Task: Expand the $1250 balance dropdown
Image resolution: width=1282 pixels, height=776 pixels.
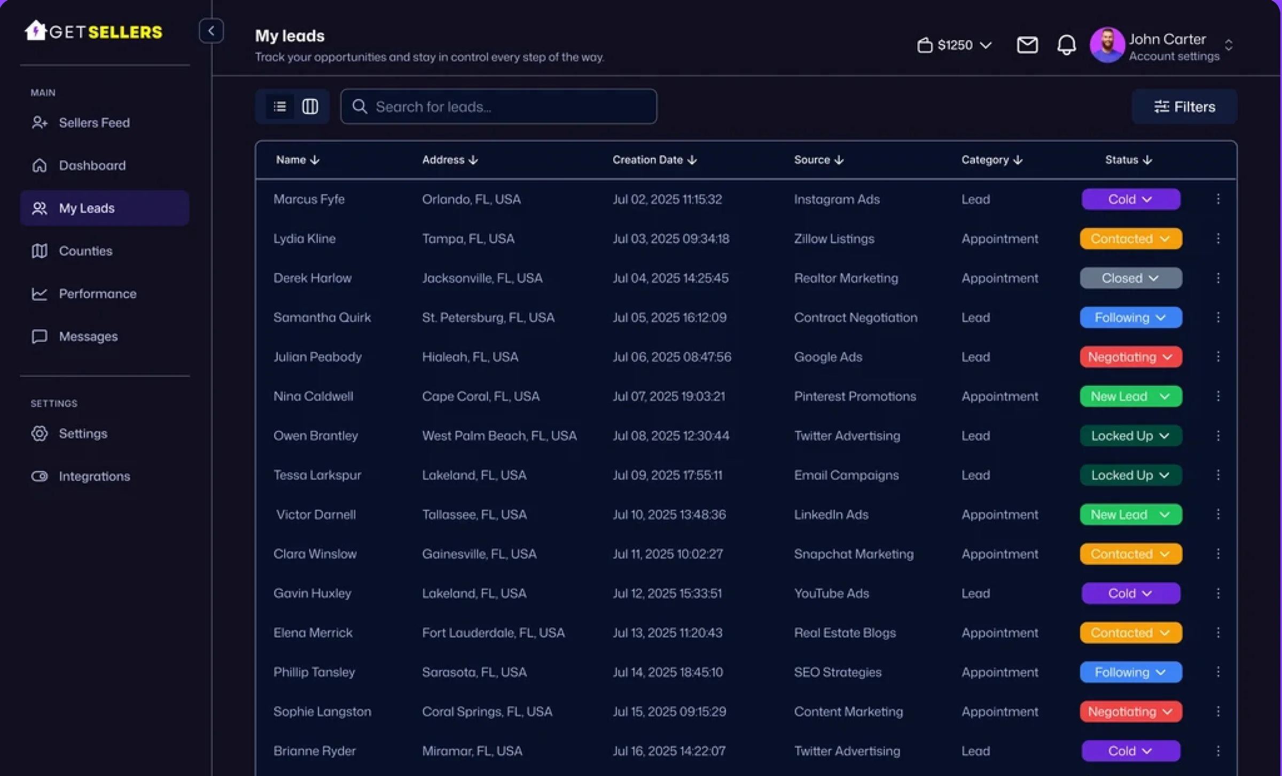Action: coord(954,45)
